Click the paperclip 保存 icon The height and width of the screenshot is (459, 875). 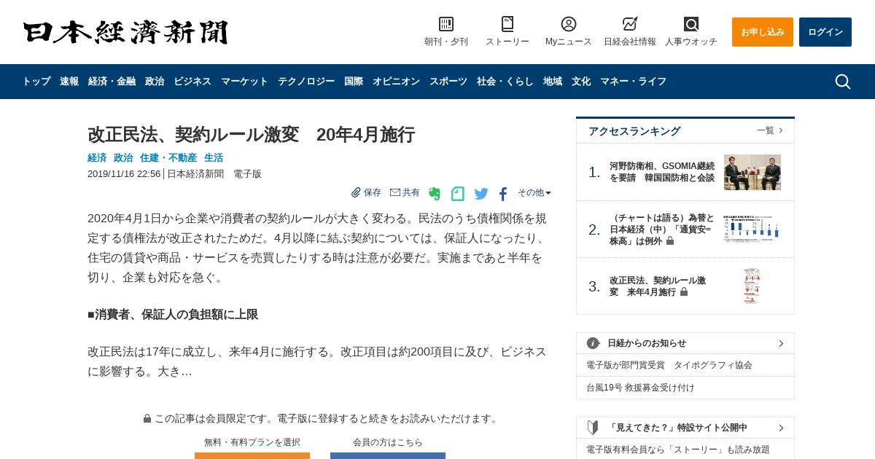[x=356, y=192]
